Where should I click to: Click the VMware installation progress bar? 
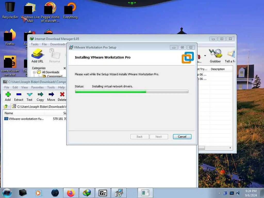(x=132, y=92)
